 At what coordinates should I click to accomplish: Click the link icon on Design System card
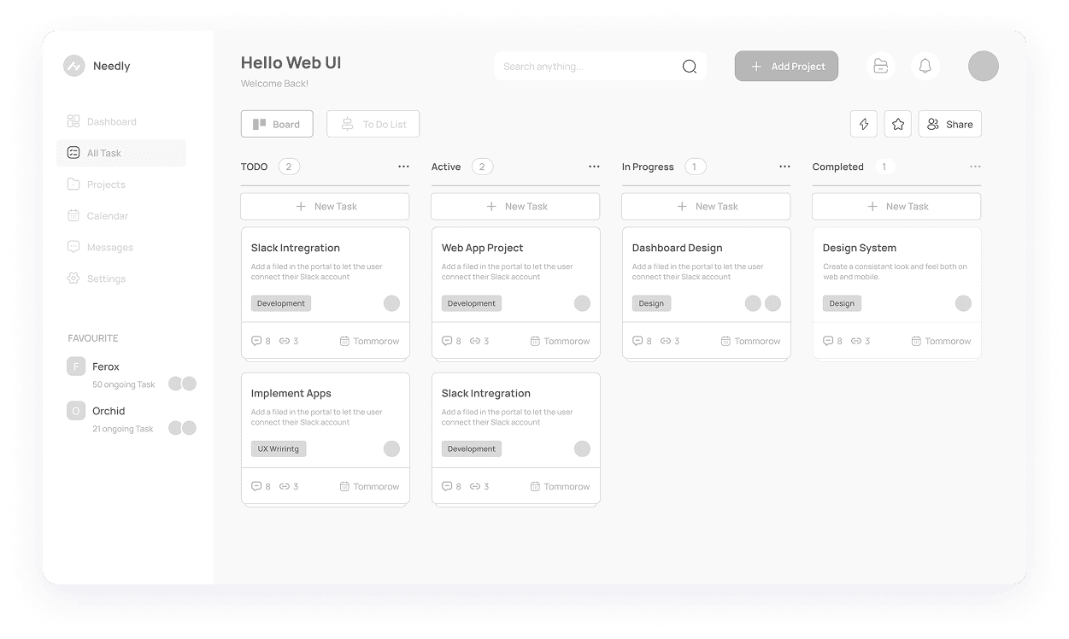(855, 341)
